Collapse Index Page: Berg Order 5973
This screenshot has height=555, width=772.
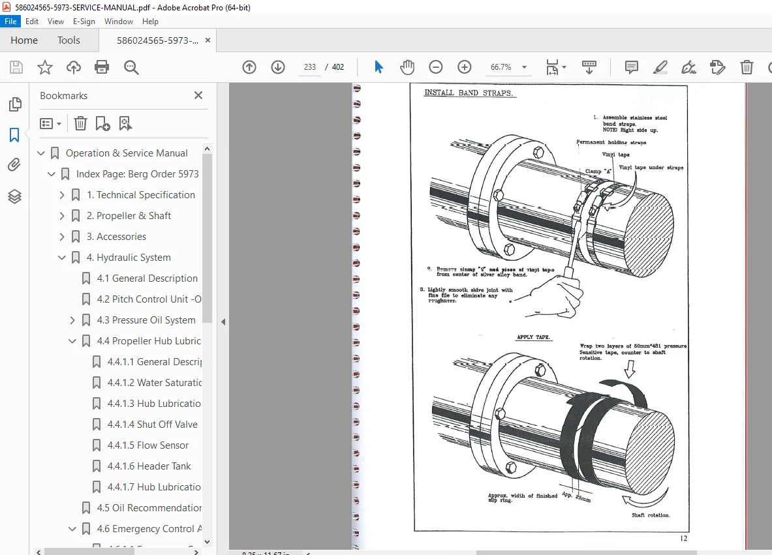(51, 173)
